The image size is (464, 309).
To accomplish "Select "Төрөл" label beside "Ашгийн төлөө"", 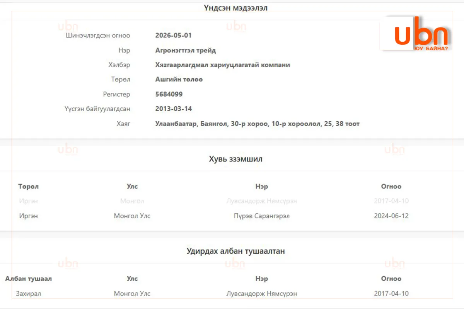I will 121,80.
